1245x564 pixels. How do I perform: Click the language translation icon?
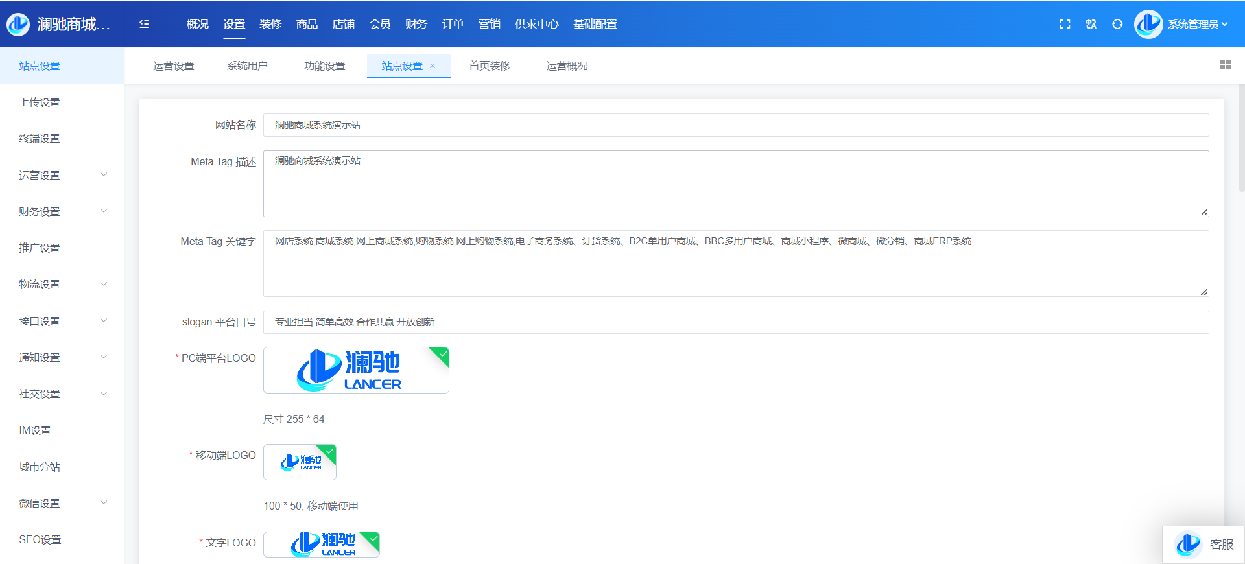pyautogui.click(x=1091, y=24)
